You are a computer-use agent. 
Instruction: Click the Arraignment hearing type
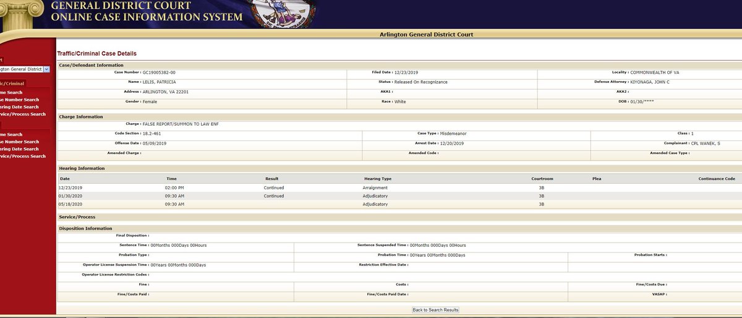click(x=375, y=187)
